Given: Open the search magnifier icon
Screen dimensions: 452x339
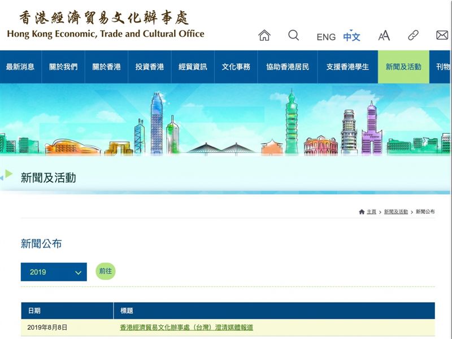Looking at the screenshot, I should (x=293, y=36).
